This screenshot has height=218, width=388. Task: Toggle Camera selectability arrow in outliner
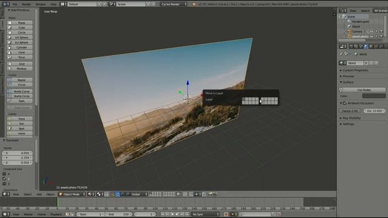point(376,31)
